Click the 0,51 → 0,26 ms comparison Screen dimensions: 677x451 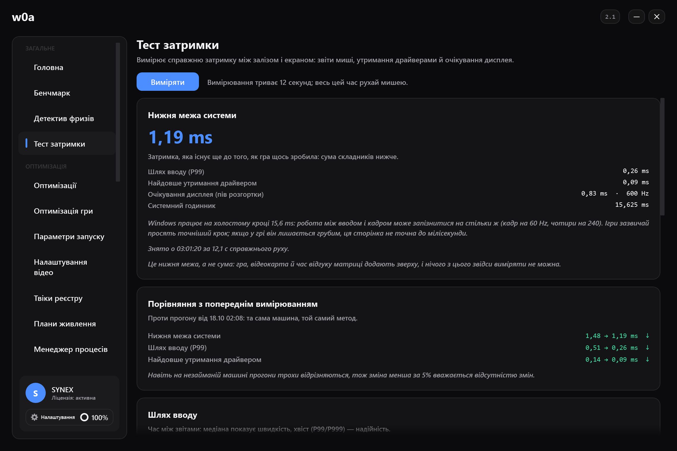611,348
